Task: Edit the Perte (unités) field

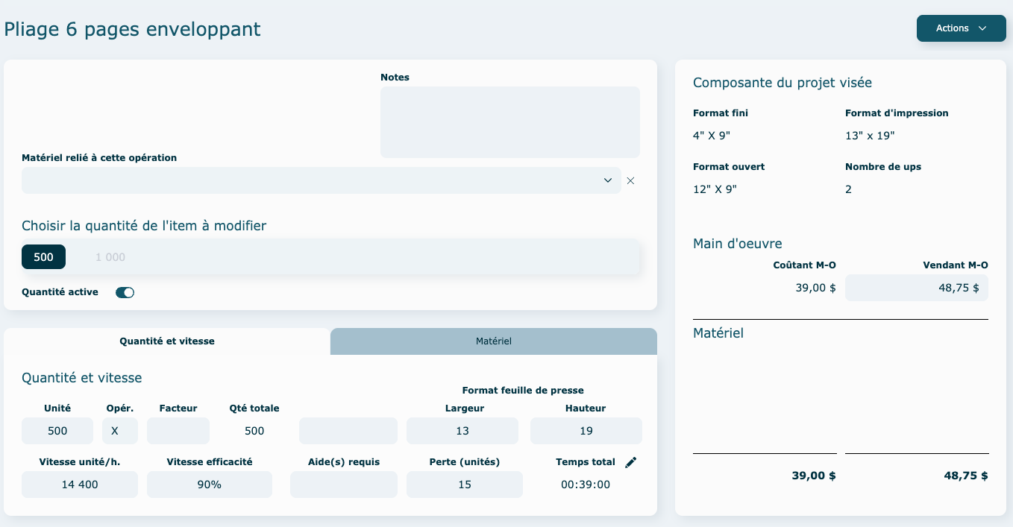Action: [464, 485]
